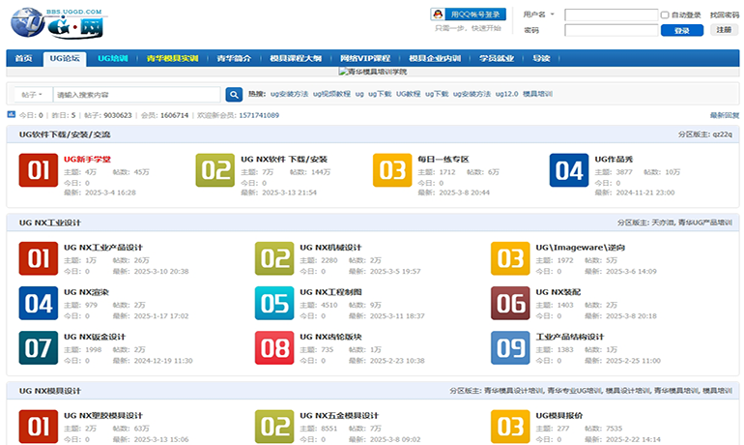Switch to the UG培训 navigation tab
This screenshot has width=744, height=445.
click(112, 58)
